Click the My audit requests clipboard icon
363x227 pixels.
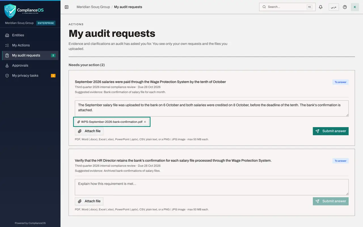tap(7, 55)
